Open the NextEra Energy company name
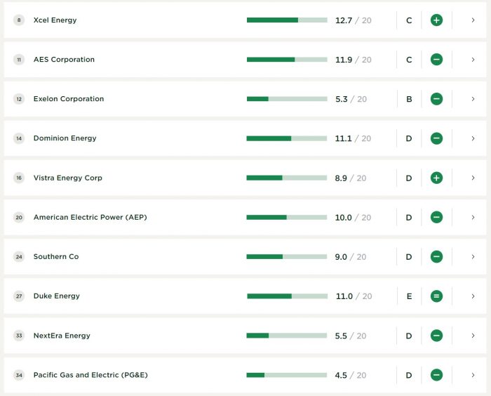The width and height of the screenshot is (491, 396). click(62, 336)
